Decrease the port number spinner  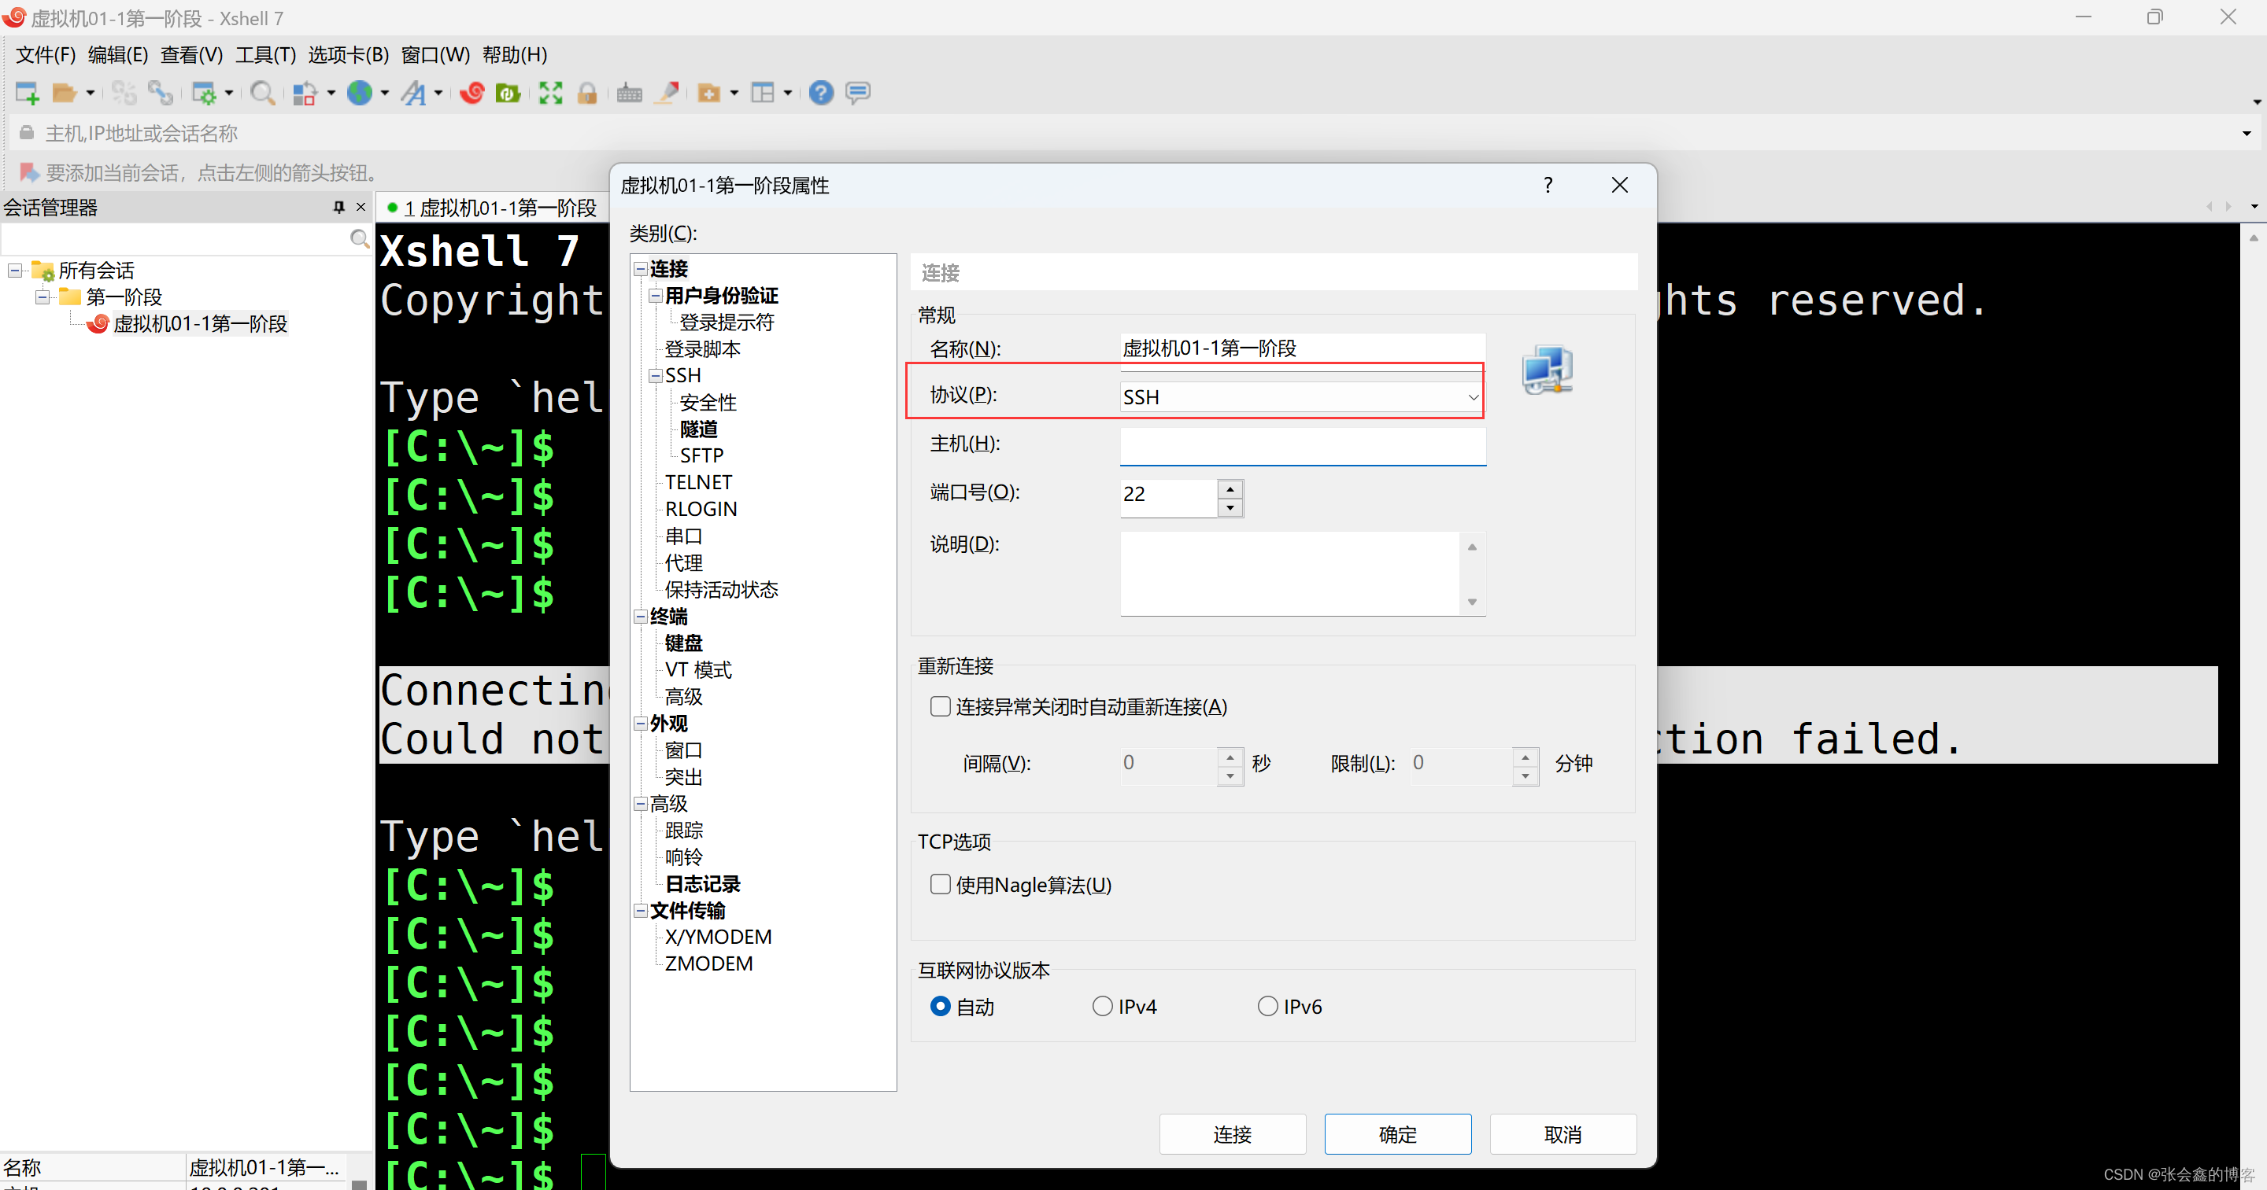click(x=1230, y=507)
